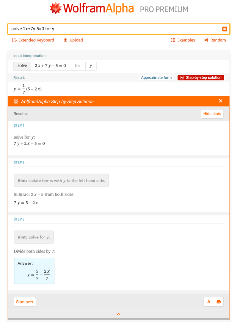Click the search query input field
The width and height of the screenshot is (240, 328).
click(119, 29)
